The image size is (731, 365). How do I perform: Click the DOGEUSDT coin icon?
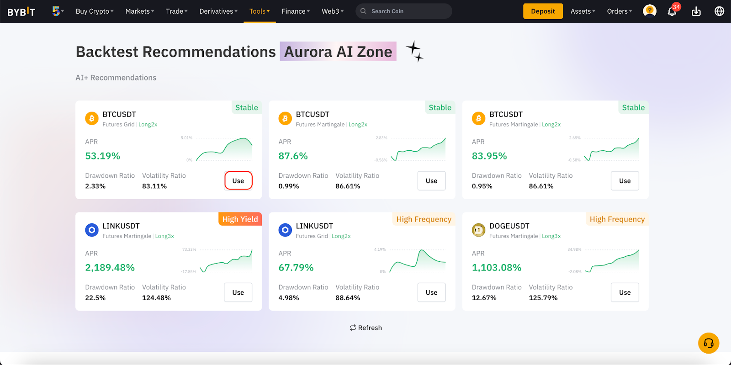[478, 230]
